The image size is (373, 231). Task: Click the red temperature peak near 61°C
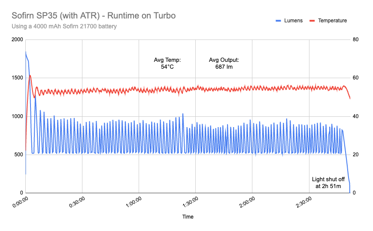[x=30, y=76]
